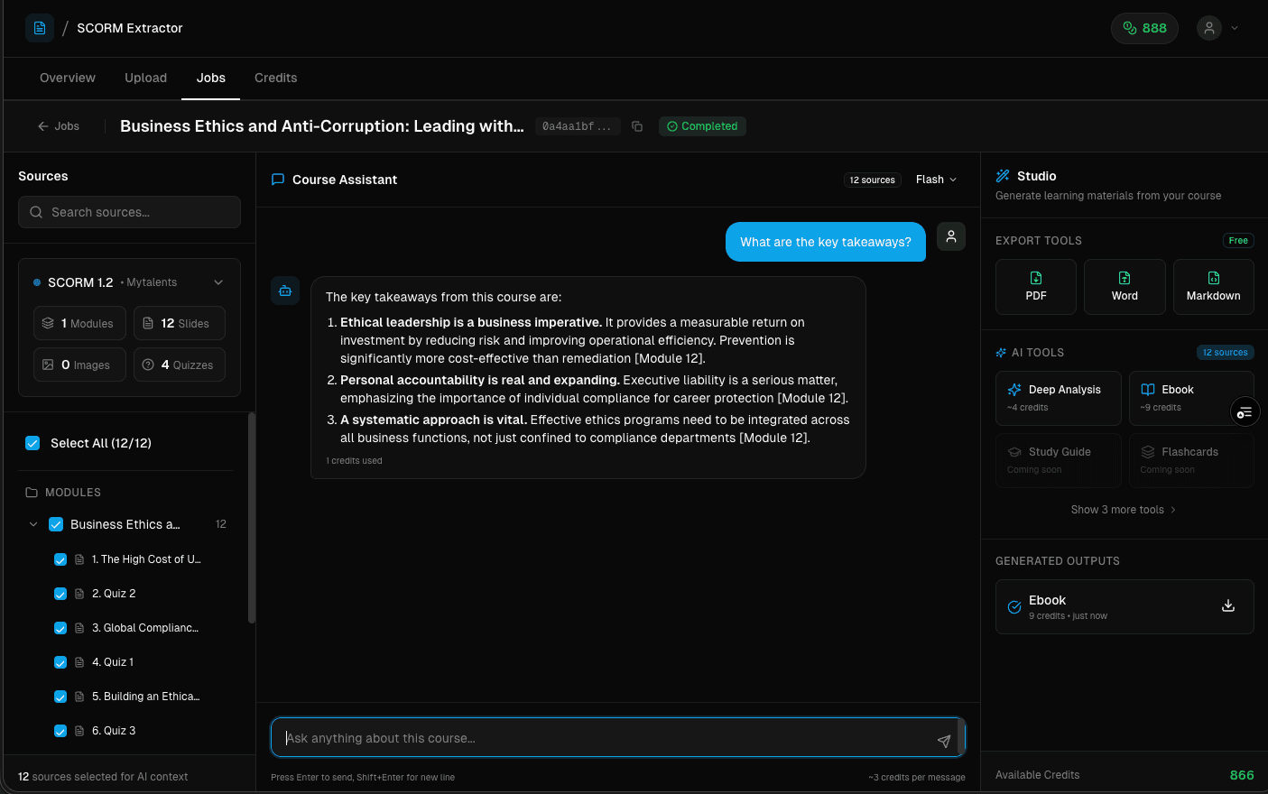Open the '1. The High Cost of U...' slide
Viewport: 1268px width, 794px height.
point(146,559)
